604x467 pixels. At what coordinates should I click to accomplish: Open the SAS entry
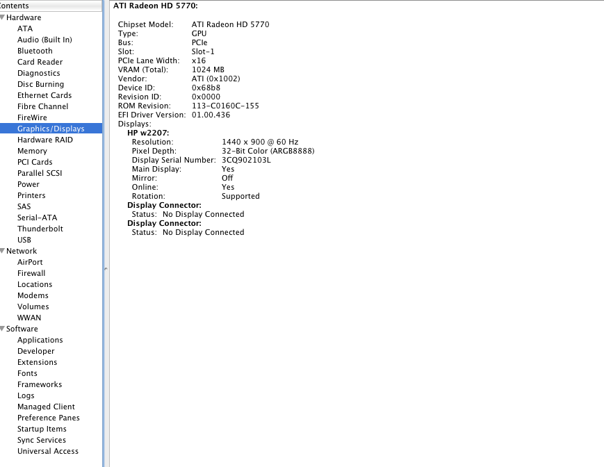coord(24,206)
